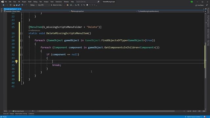
Task: Open the Edit menu
Action: pyautogui.click(x=10, y=2)
